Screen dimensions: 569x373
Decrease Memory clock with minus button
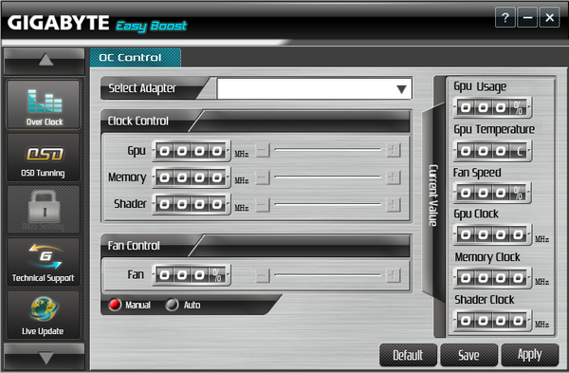[x=263, y=177]
